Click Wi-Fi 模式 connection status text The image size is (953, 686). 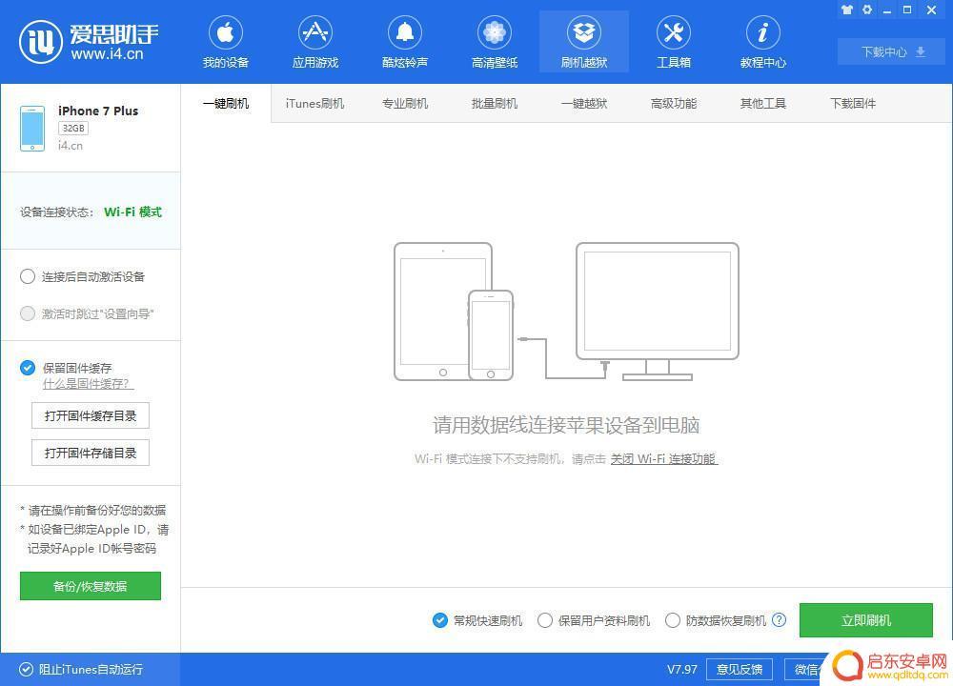(133, 212)
